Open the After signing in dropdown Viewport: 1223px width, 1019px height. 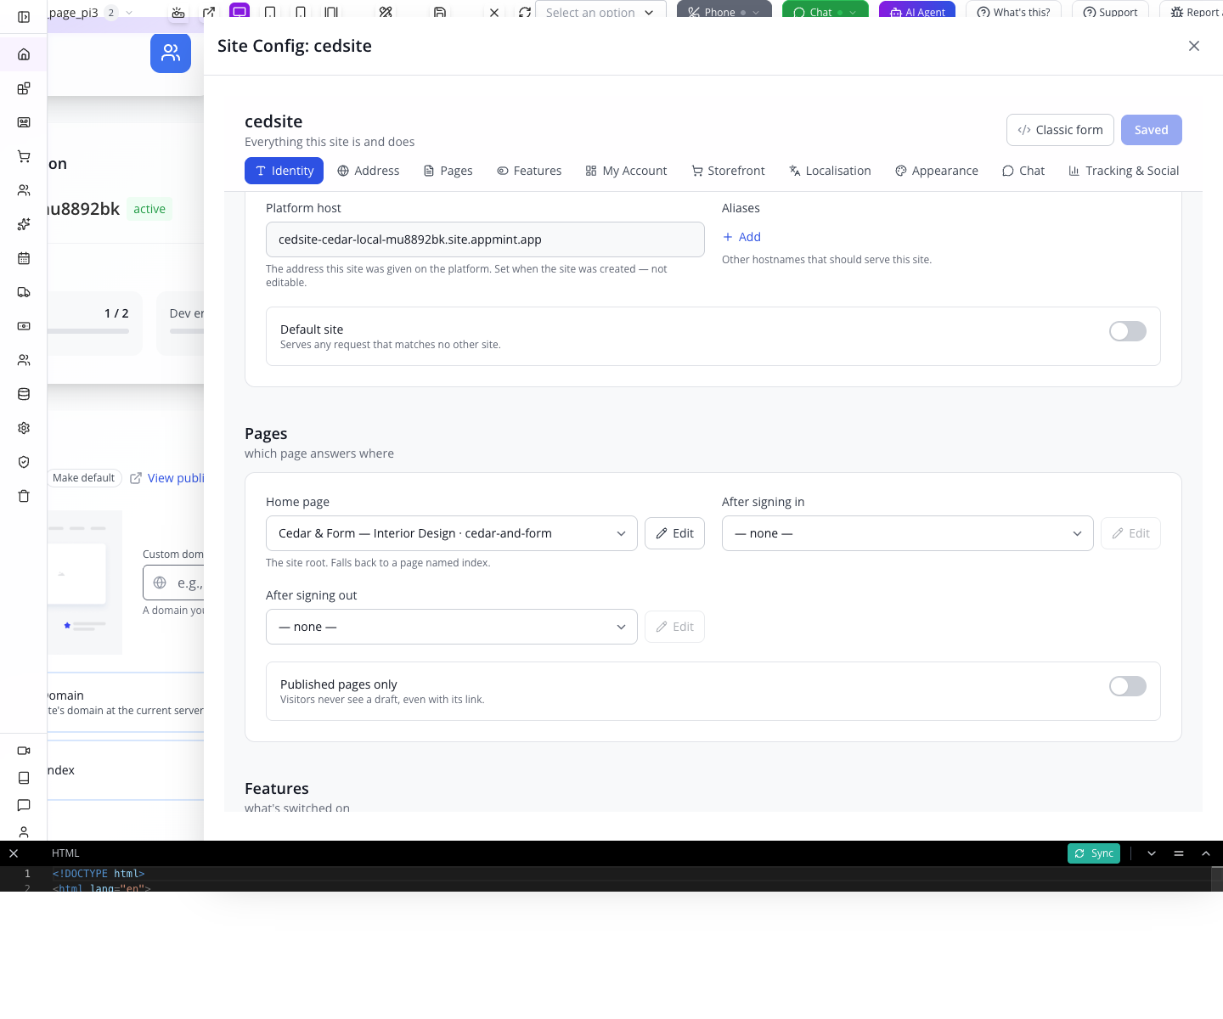pos(908,533)
